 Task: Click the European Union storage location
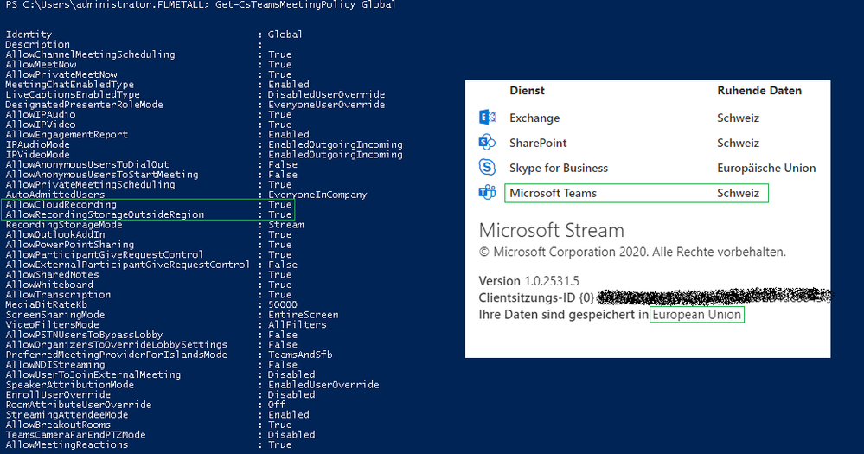coord(697,315)
